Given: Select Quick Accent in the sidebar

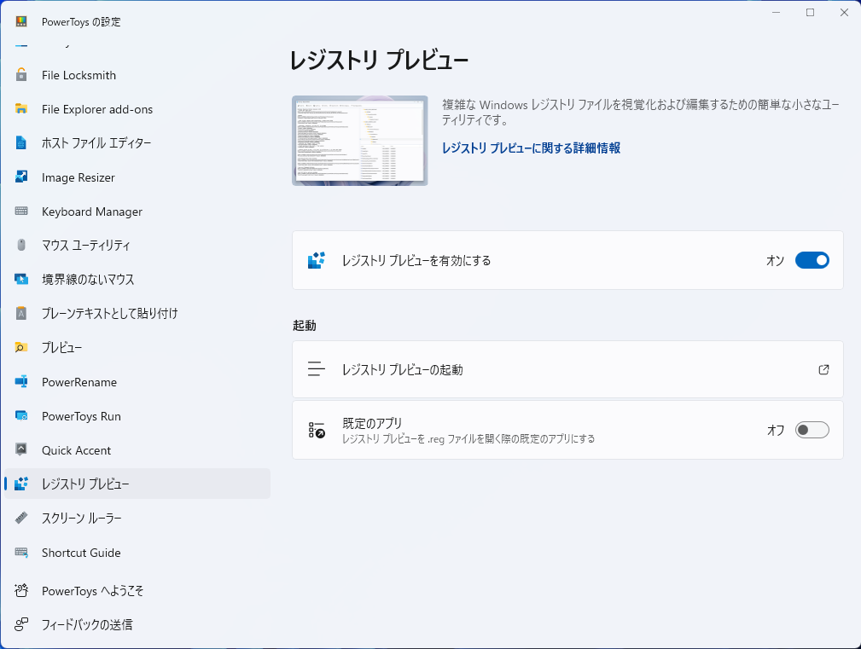Looking at the screenshot, I should point(78,450).
